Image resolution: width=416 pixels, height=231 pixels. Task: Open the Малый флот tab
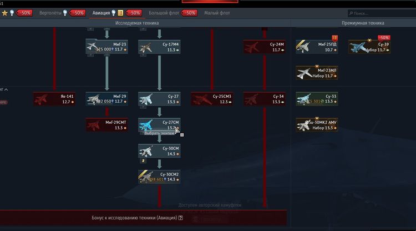point(217,13)
